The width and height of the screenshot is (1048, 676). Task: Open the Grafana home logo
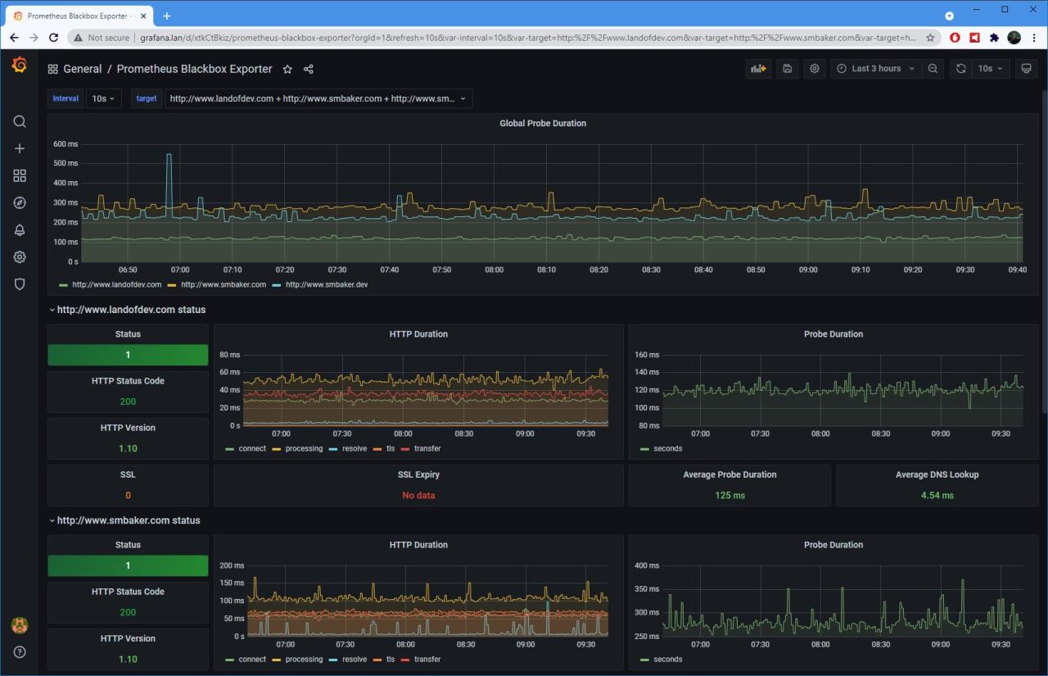20,65
